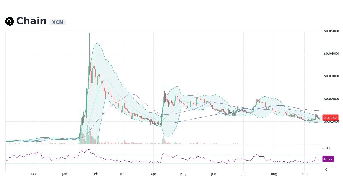Select the purple RSI value 49.27 badge

pyautogui.click(x=328, y=159)
